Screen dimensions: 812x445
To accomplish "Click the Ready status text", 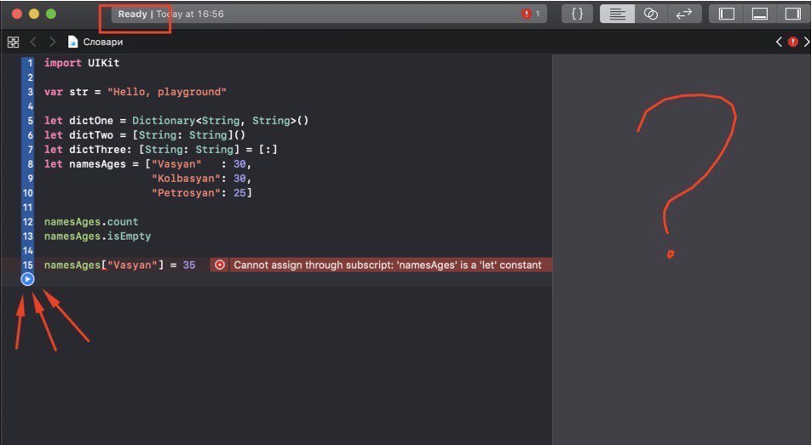I will (132, 14).
